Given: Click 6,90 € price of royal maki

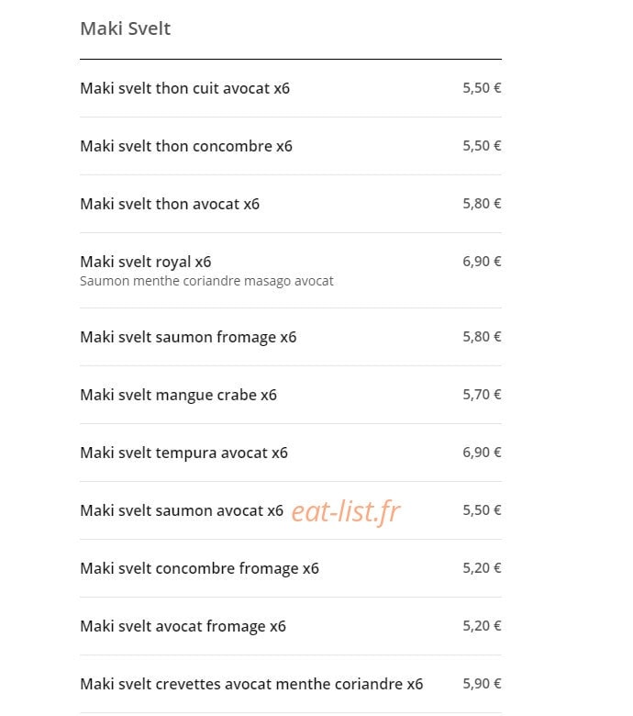Looking at the screenshot, I should point(482,262).
